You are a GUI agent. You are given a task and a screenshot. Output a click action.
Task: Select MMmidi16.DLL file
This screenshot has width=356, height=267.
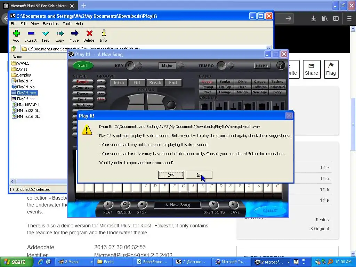[26, 116]
